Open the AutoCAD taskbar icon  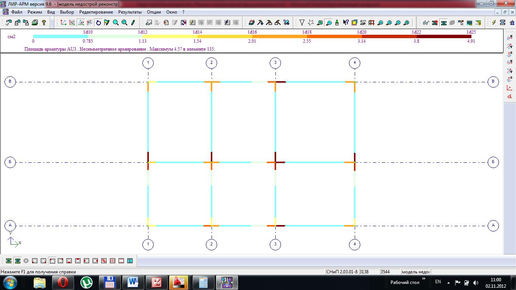click(x=178, y=282)
